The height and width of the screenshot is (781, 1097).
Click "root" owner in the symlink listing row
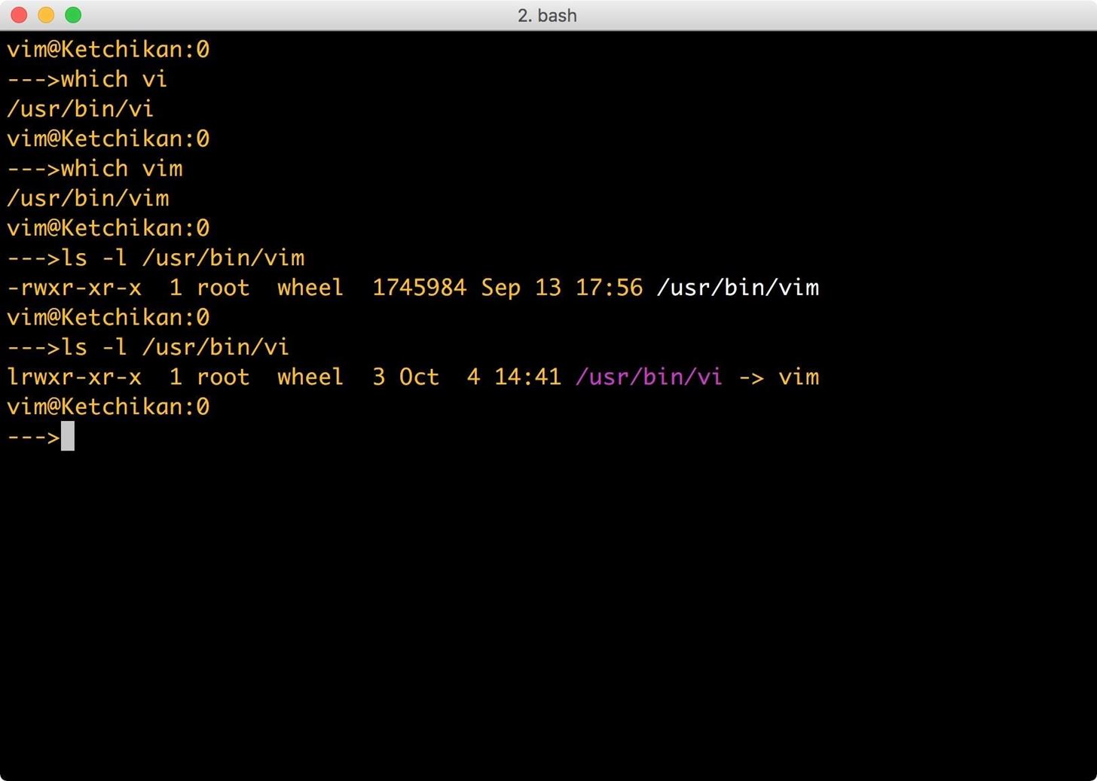tap(223, 377)
